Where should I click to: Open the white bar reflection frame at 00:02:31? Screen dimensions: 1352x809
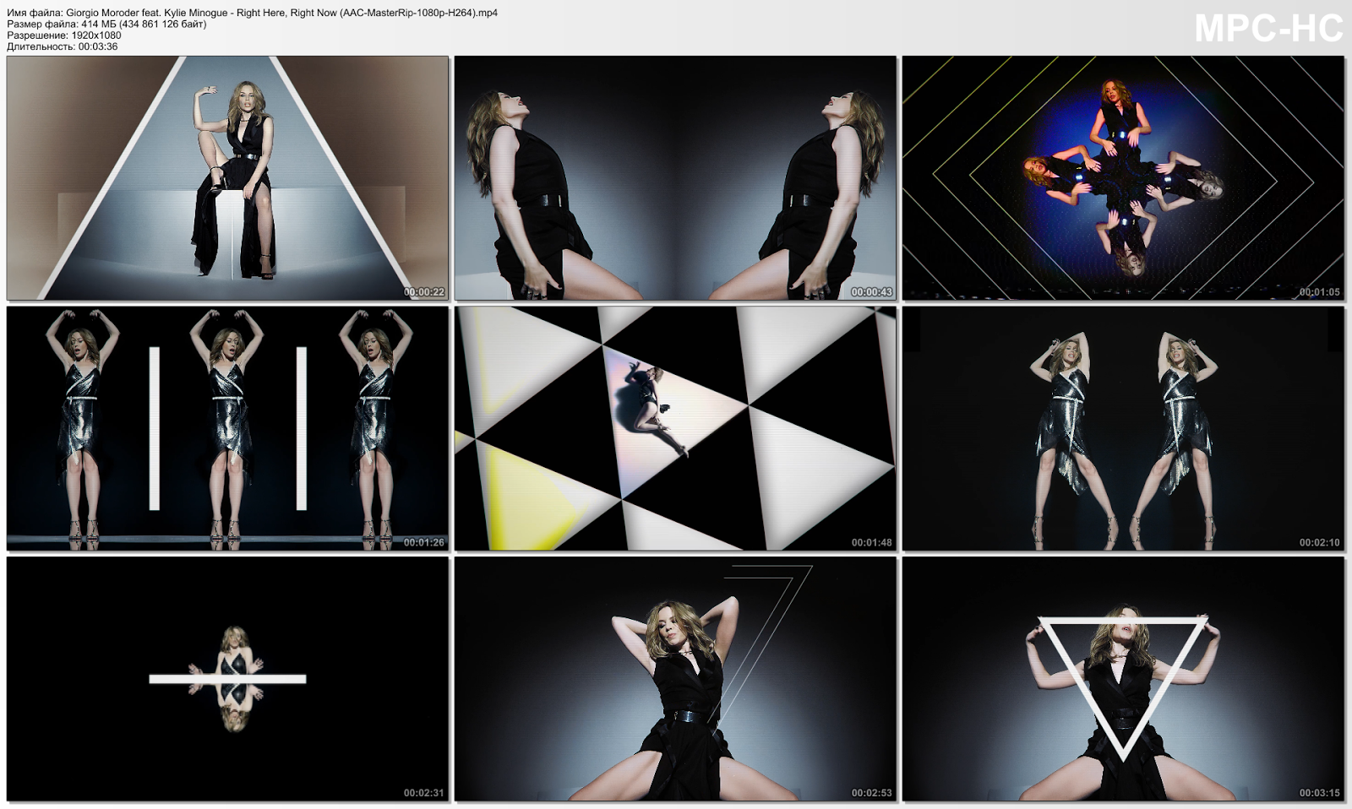pyautogui.click(x=227, y=679)
